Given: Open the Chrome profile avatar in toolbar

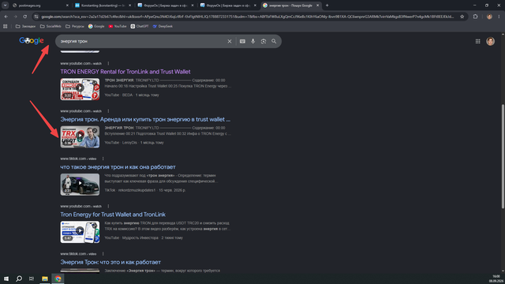Looking at the screenshot, I should coord(489,17).
